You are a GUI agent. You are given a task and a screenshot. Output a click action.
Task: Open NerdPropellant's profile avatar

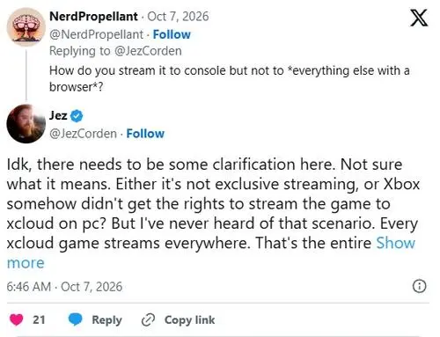tap(26, 27)
